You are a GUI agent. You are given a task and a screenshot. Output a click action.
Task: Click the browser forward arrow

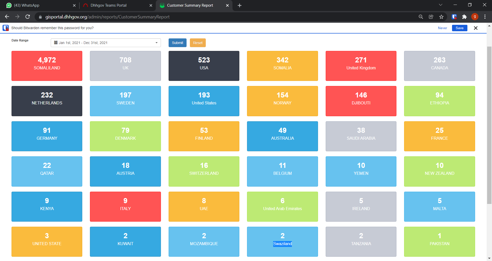[17, 17]
